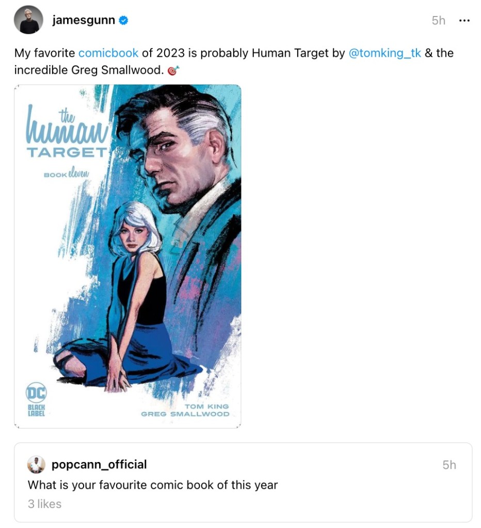Open the quoted post about favourite comic
Screen dimensions: 481x528
click(243, 482)
